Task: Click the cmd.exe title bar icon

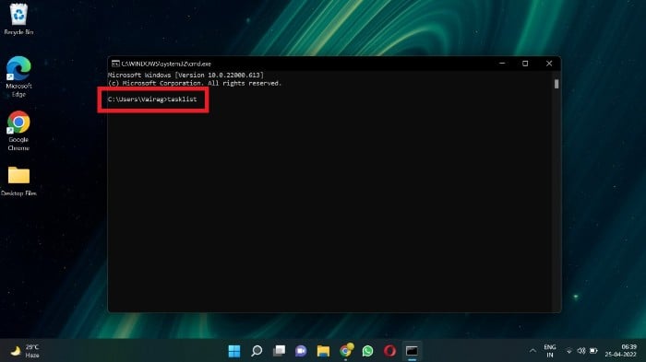Action: [115, 64]
